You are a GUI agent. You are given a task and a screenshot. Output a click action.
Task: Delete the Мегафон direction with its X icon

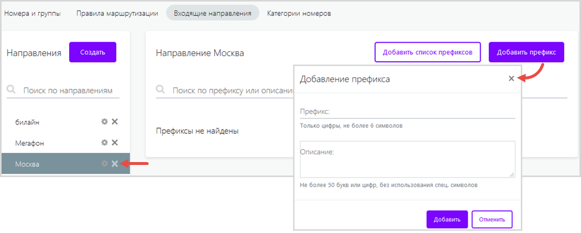tap(115, 142)
